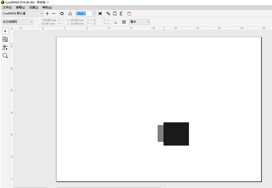This screenshot has width=272, height=188.
Task: Click the printer icon to print
Action: pos(70,14)
